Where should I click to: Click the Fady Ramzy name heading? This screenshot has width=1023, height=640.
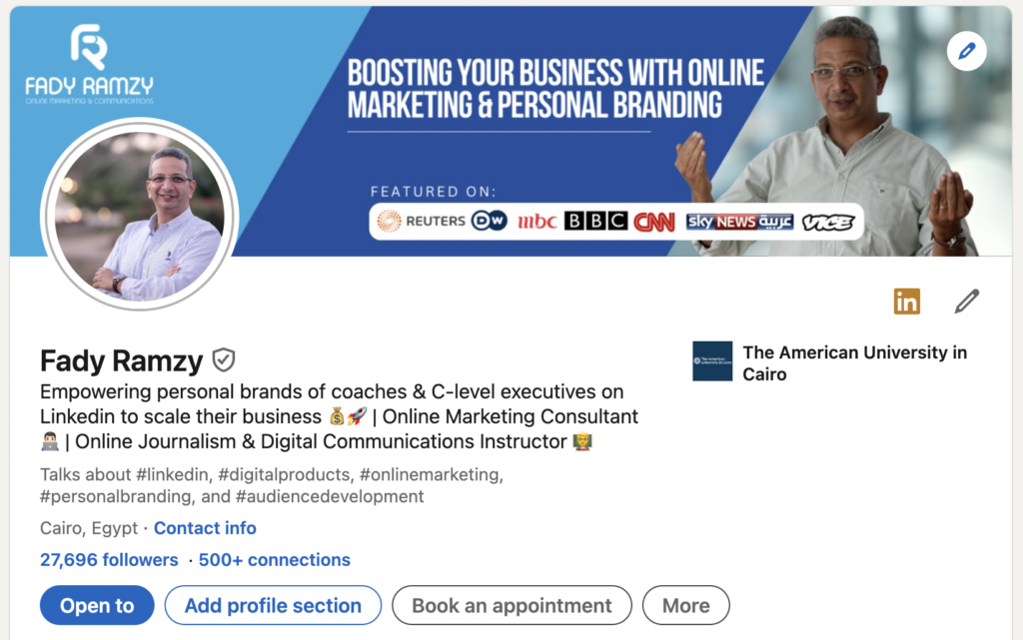pyautogui.click(x=121, y=360)
